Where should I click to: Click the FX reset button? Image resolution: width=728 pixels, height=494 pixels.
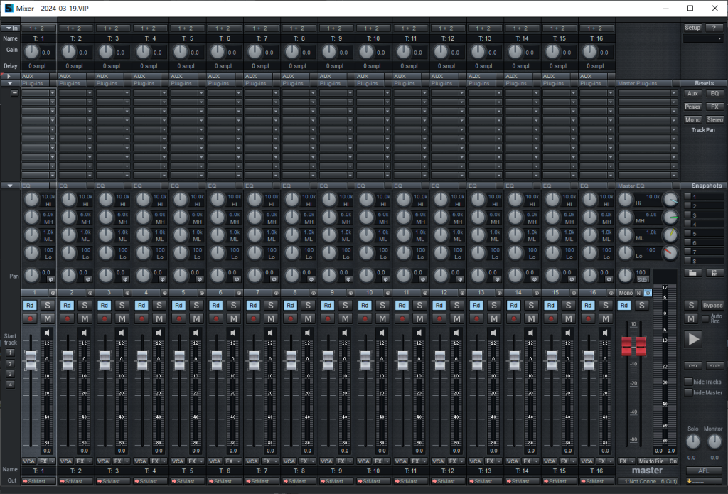pos(714,107)
